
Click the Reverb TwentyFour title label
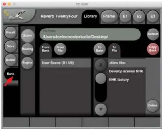coord(59,16)
